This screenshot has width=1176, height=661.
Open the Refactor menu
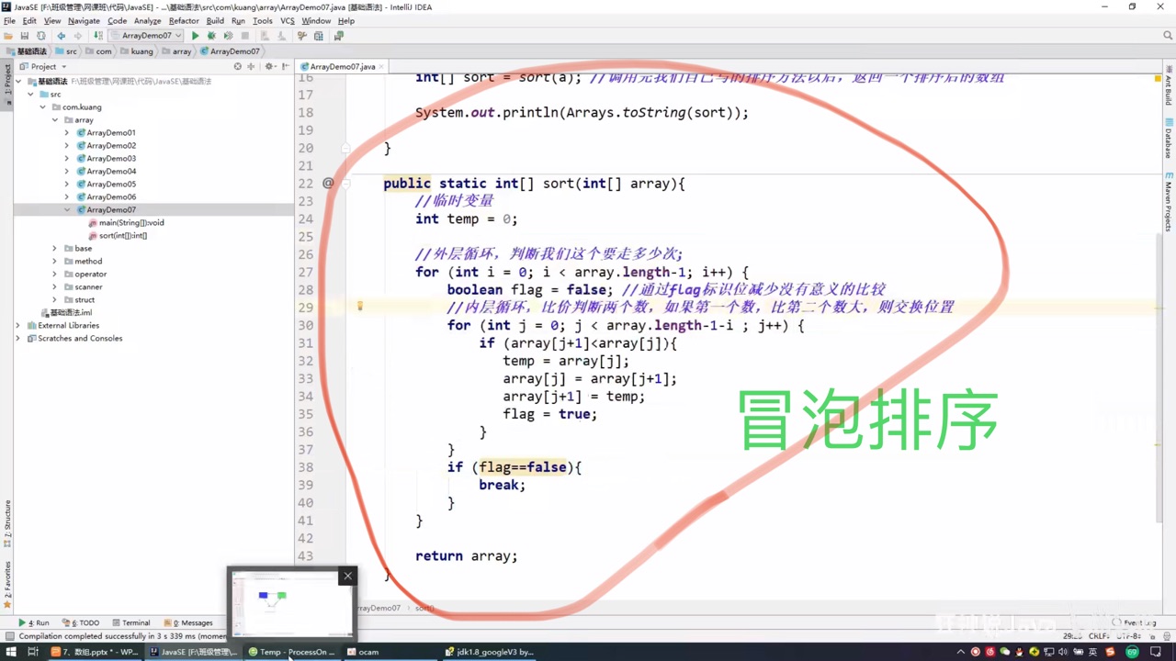pyautogui.click(x=184, y=20)
